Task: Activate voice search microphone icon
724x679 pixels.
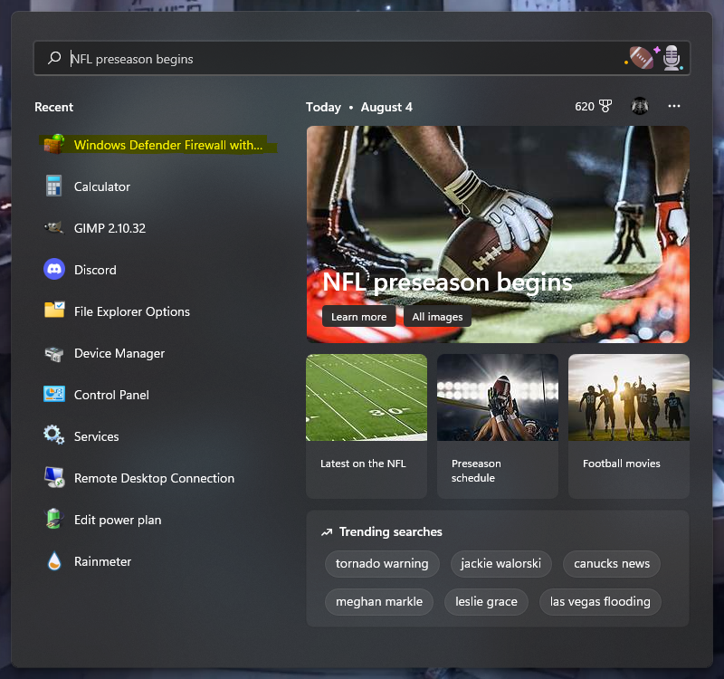Action: 672,58
